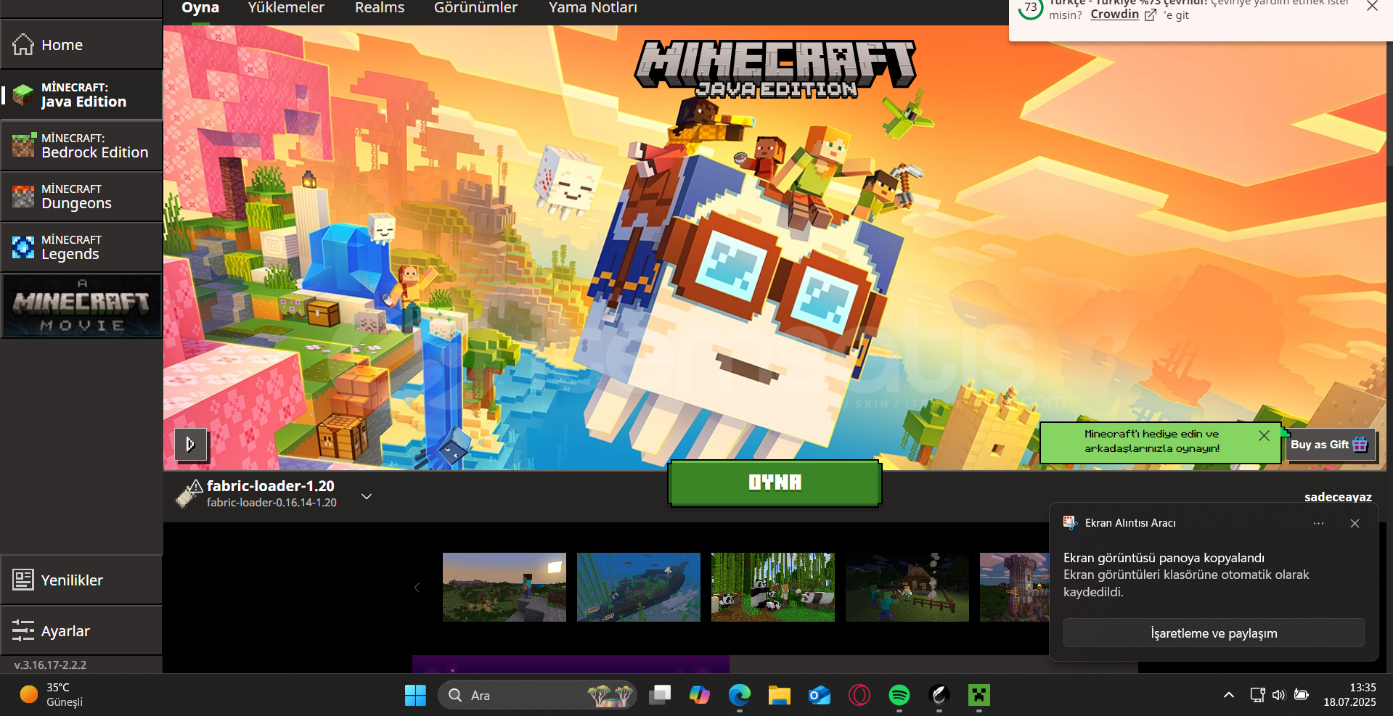Switch to the Yüklemeler tab

click(286, 8)
